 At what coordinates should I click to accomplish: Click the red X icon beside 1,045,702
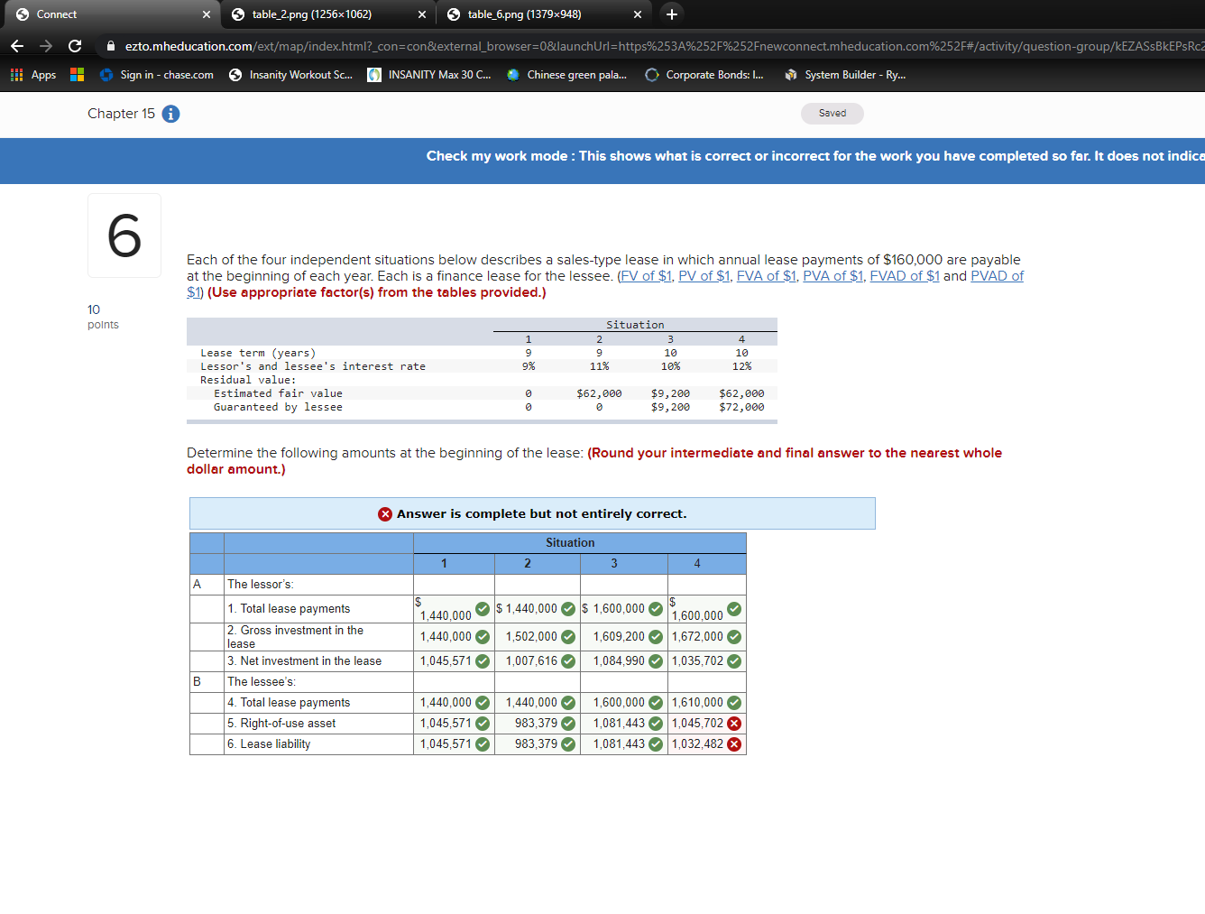pos(734,724)
